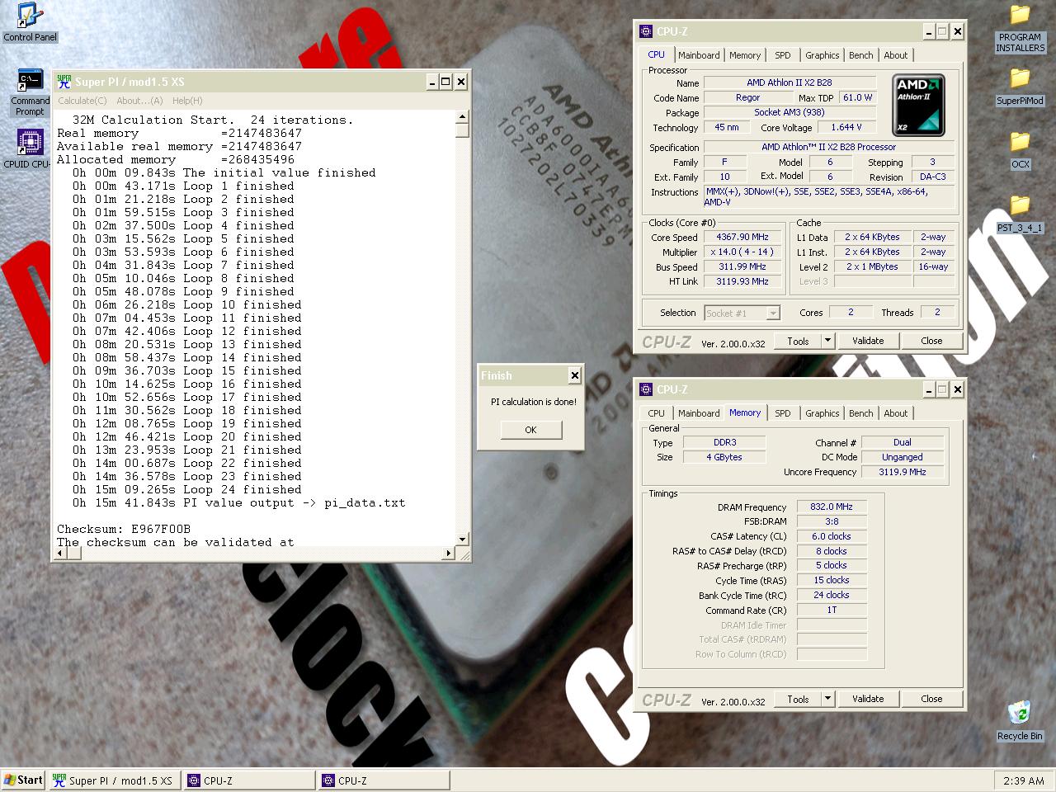1056x792 pixels.
Task: Open the PROGRAM INSTALLERS folder
Action: pyautogui.click(x=1020, y=29)
